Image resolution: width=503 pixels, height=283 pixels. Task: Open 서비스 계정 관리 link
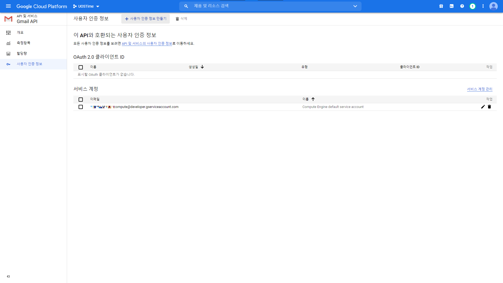click(x=479, y=89)
